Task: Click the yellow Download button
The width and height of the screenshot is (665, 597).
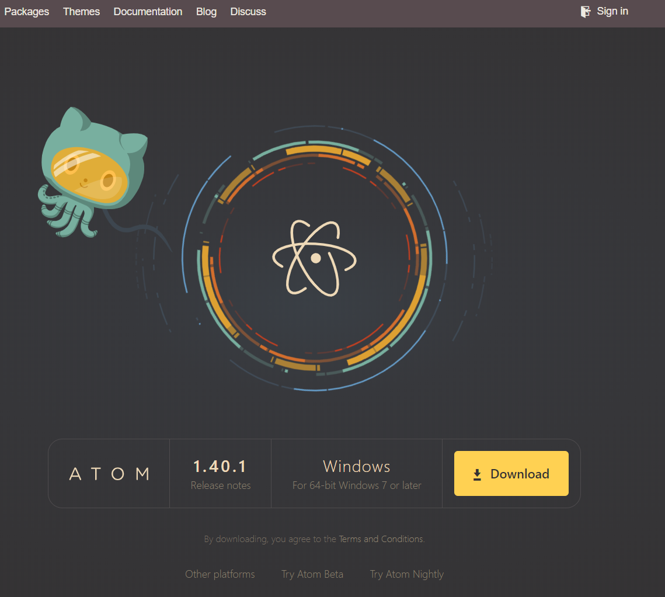Action: point(511,474)
